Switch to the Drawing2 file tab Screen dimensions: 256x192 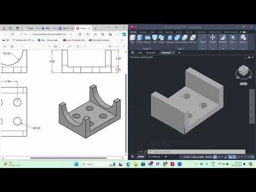point(166,53)
